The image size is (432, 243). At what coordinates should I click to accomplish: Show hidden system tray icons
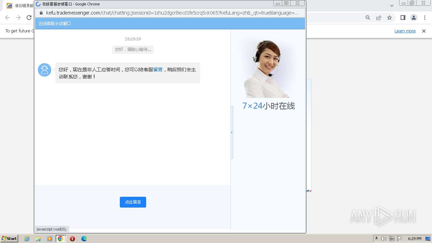coord(376,239)
